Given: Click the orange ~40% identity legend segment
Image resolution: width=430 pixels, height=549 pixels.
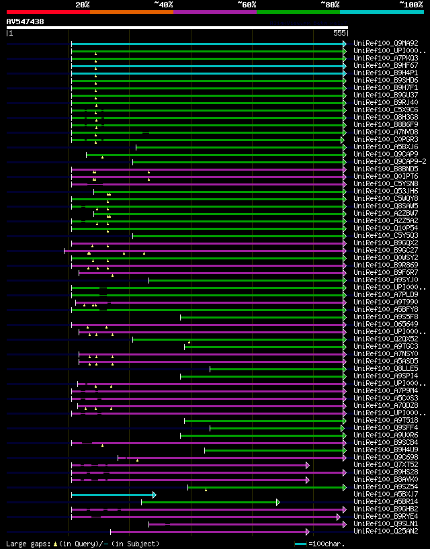Looking at the screenshot, I should 132,12.
